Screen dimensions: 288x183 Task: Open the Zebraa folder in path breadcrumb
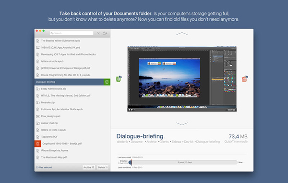[176, 142]
